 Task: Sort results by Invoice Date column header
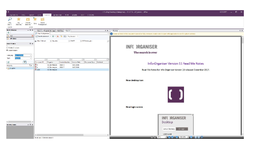click(78, 62)
